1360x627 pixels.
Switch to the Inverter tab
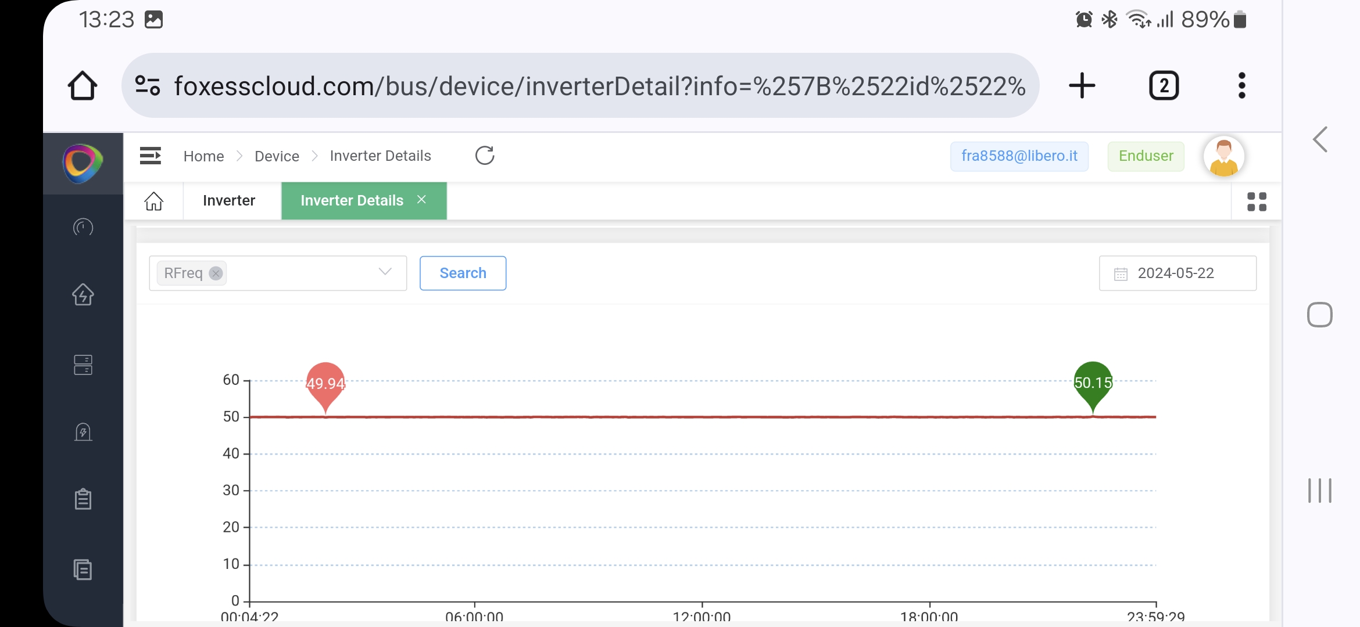[x=229, y=201]
